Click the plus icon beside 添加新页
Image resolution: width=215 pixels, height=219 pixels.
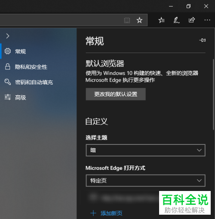pos(93,213)
